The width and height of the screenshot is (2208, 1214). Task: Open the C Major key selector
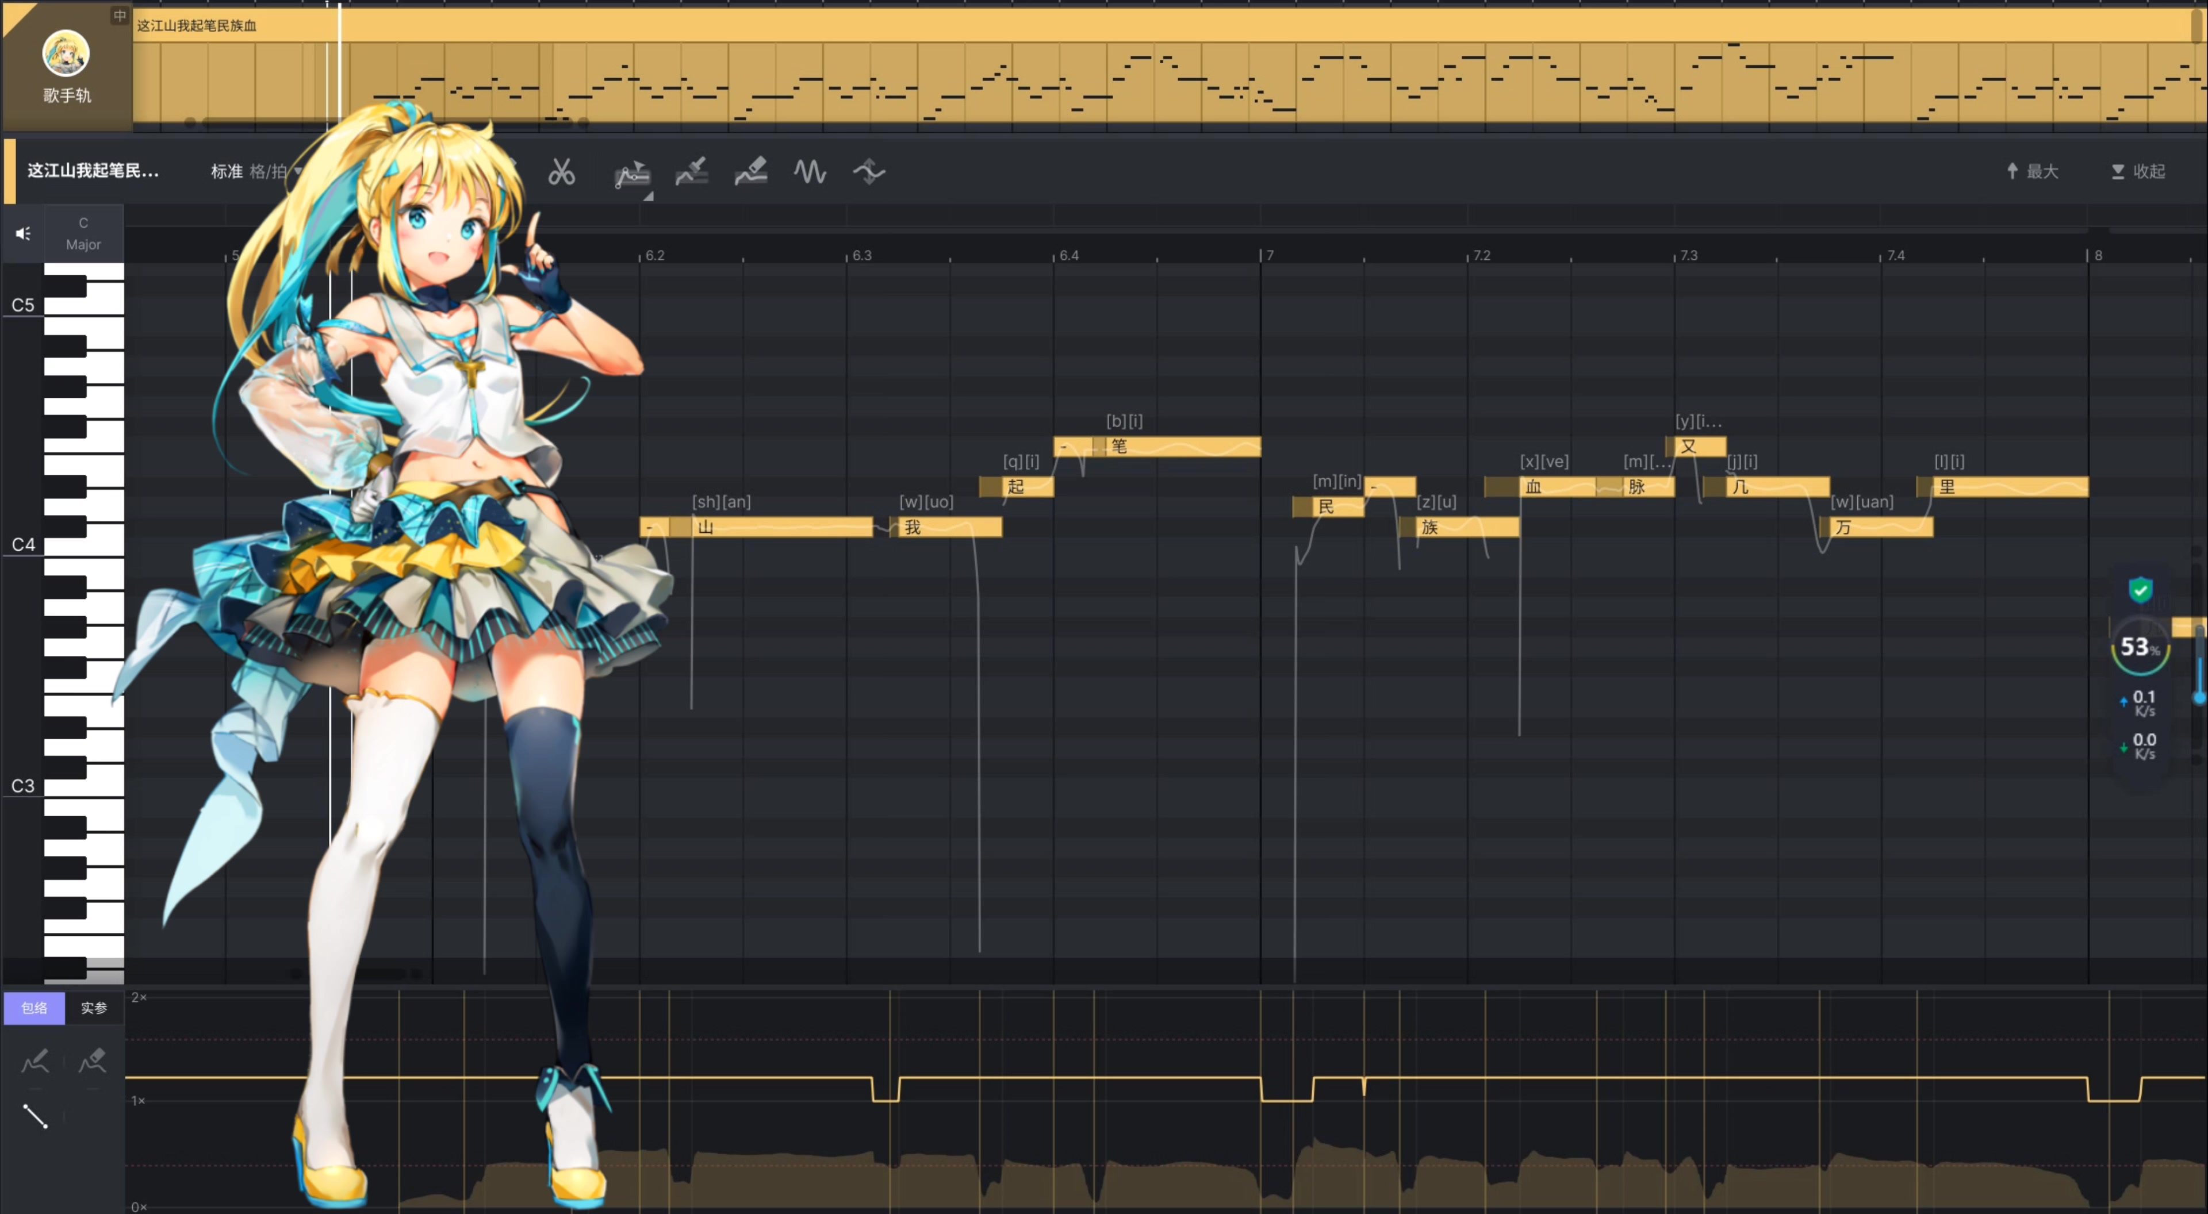point(83,233)
